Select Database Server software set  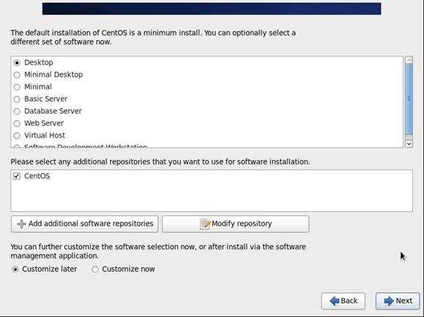[x=17, y=111]
